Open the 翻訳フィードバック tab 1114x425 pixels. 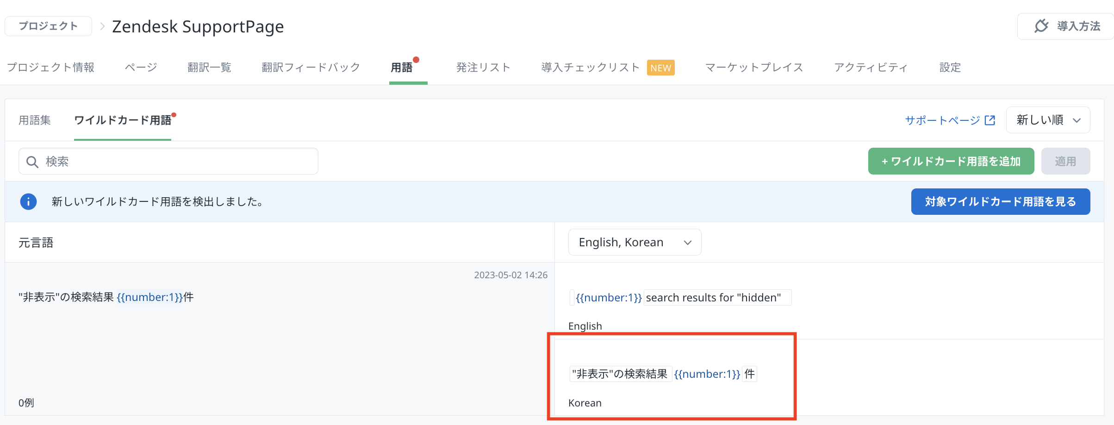pyautogui.click(x=311, y=68)
